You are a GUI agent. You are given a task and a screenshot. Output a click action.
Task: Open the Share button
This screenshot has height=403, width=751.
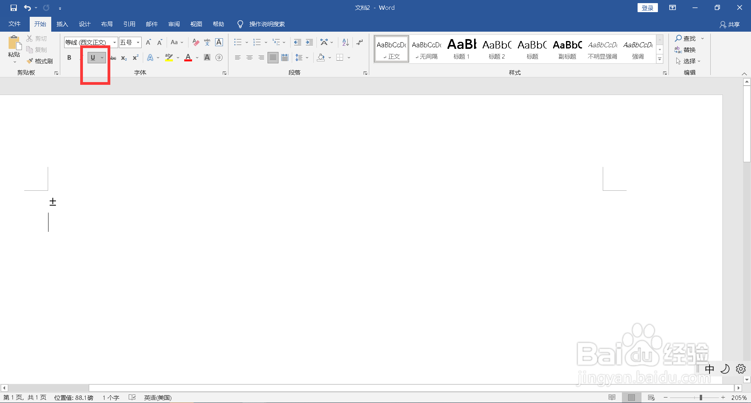coord(729,24)
